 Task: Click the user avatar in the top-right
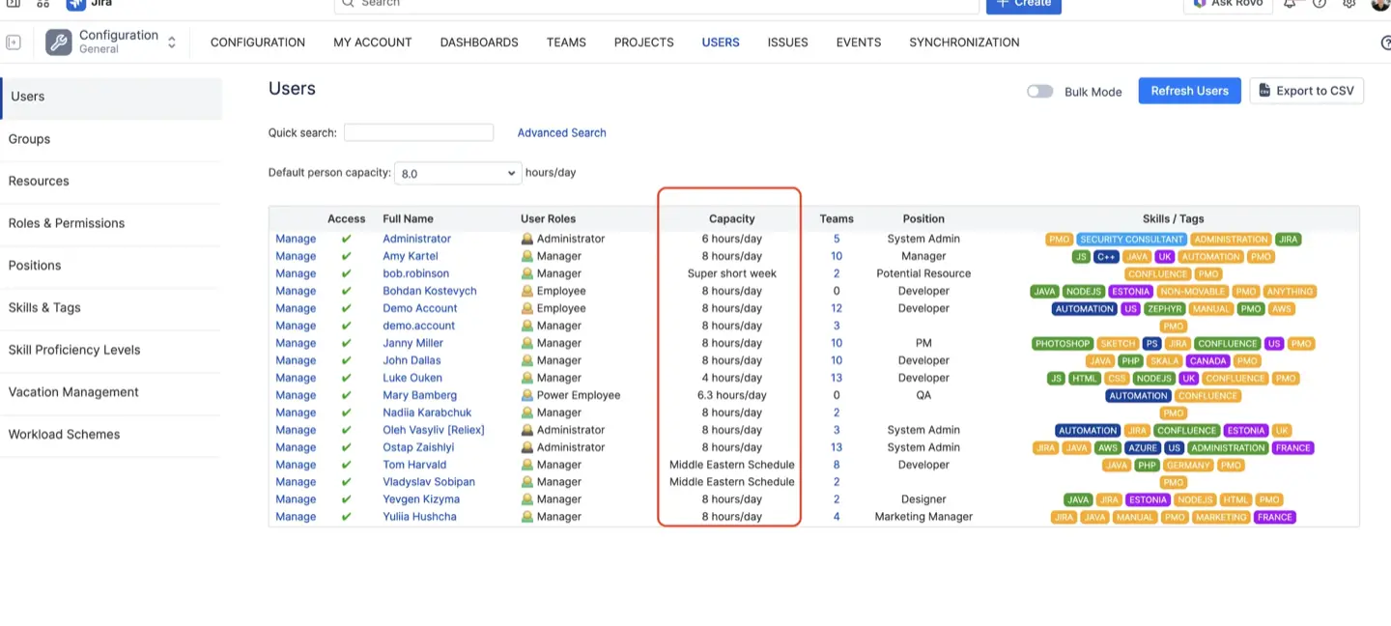tap(1380, 5)
